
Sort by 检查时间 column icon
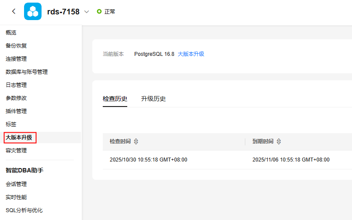coord(136,142)
